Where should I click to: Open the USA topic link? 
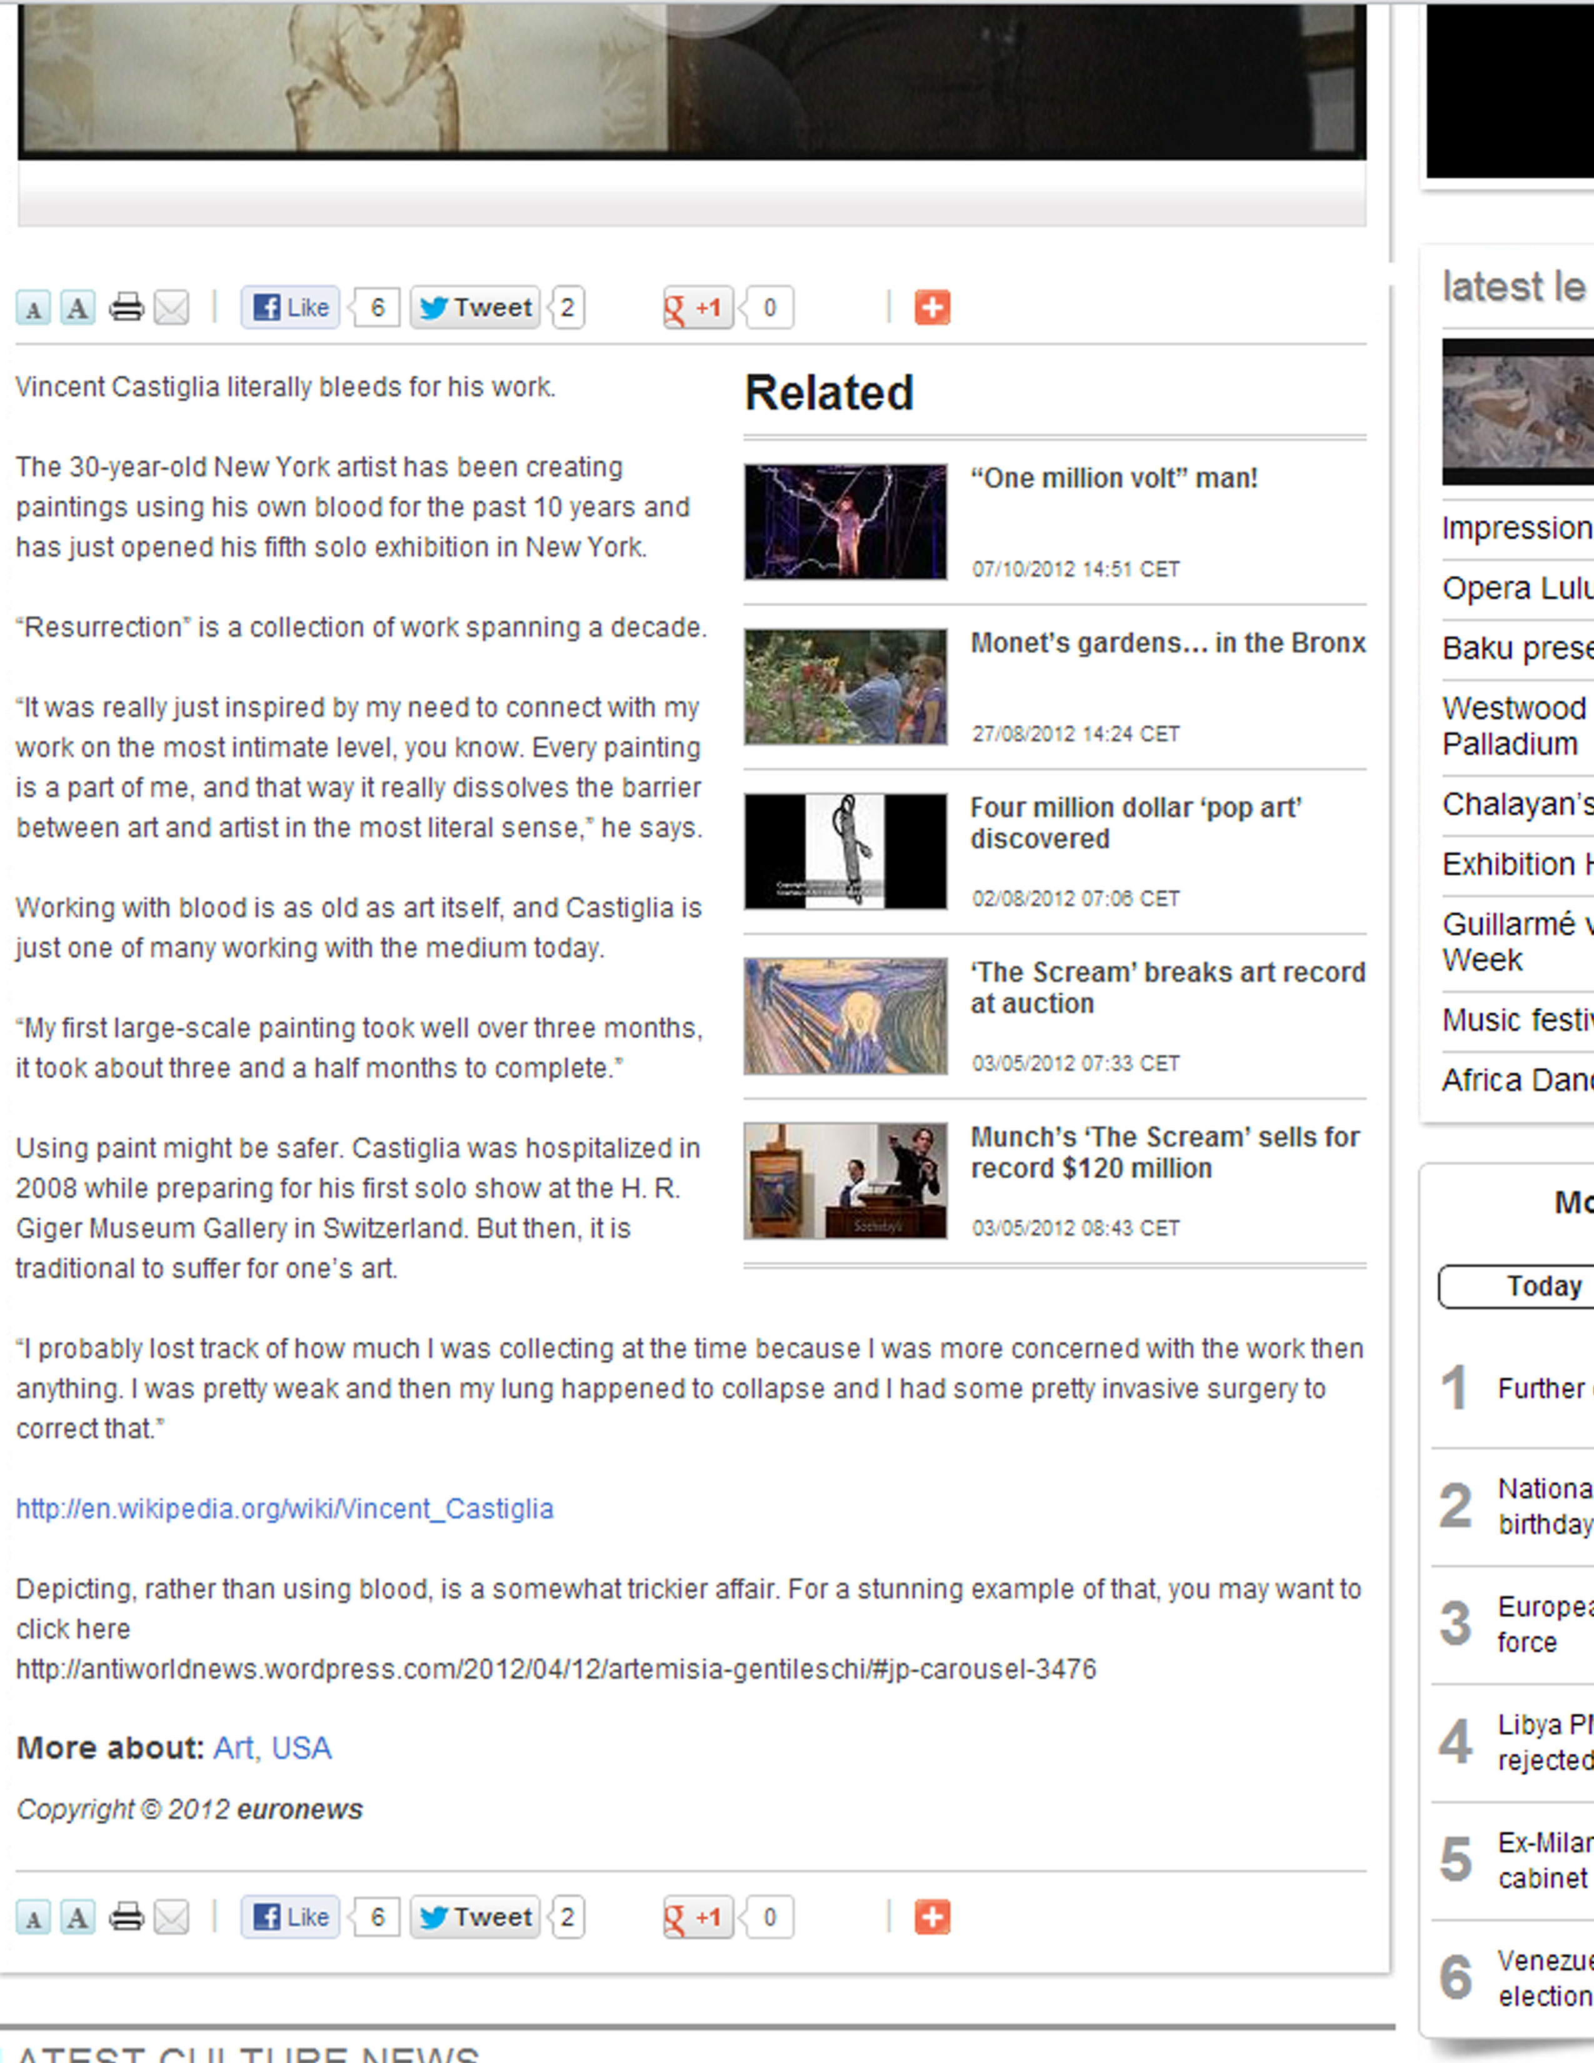(x=301, y=1749)
